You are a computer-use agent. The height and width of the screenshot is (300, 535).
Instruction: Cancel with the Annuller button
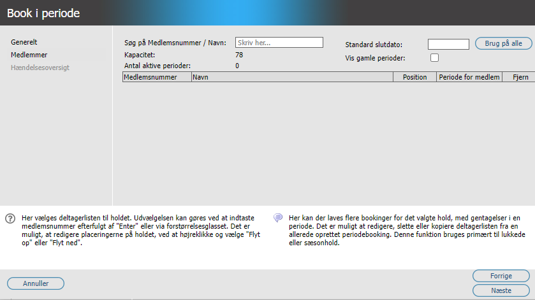click(36, 283)
